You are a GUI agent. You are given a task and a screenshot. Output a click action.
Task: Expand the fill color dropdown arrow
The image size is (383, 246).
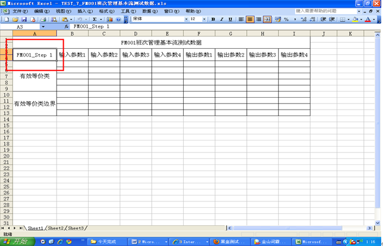pos(361,19)
